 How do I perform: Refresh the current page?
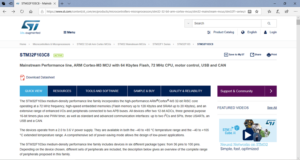tap(22, 11)
